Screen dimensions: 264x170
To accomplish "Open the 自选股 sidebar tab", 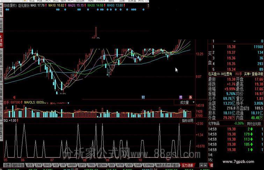I will coord(1,75).
